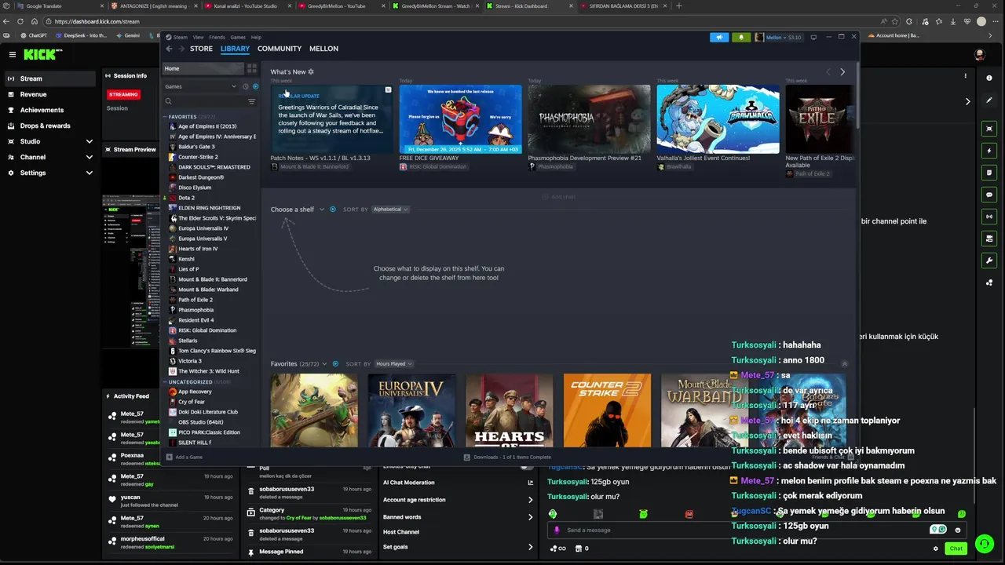
Task: Go forward with Steam forward arrow
Action: pyautogui.click(x=181, y=49)
